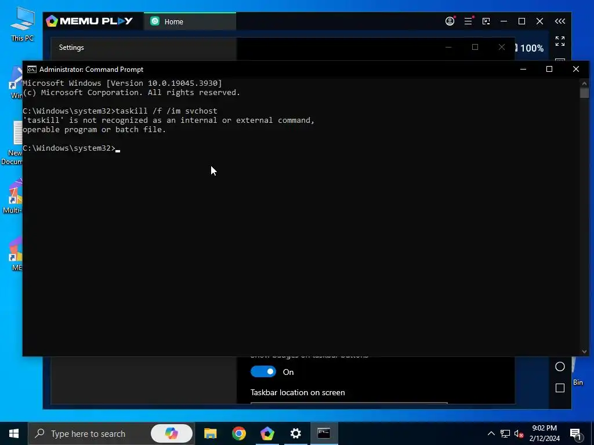Screen dimensions: 594x445
Task: Open Taskbar location on screen dropdown
Action: (349, 403)
